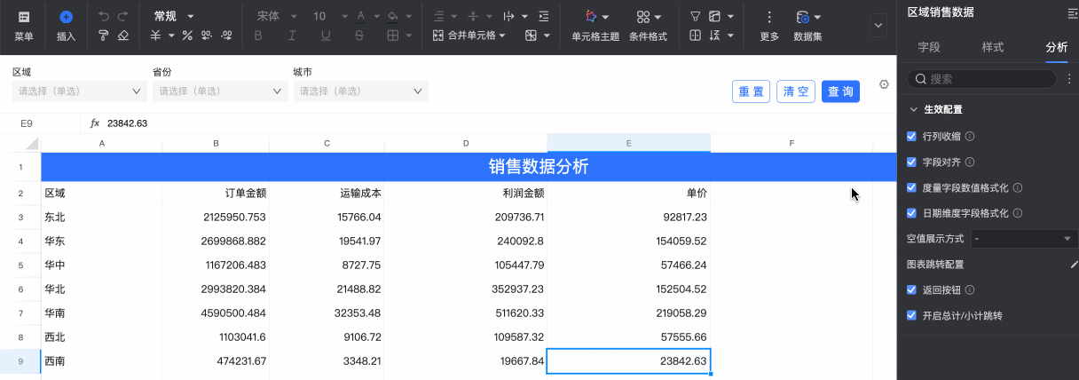Screen dimensions: 1079x380
Task: Click the pencil icon for 图表跳转配置
Action: click(x=1074, y=265)
